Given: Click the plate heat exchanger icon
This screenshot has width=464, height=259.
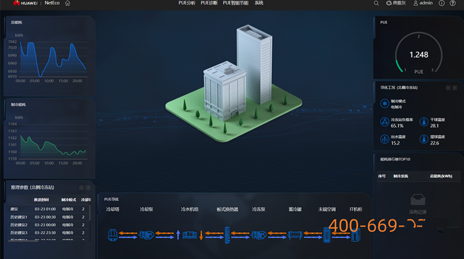Looking at the screenshot, I should coord(227,235).
